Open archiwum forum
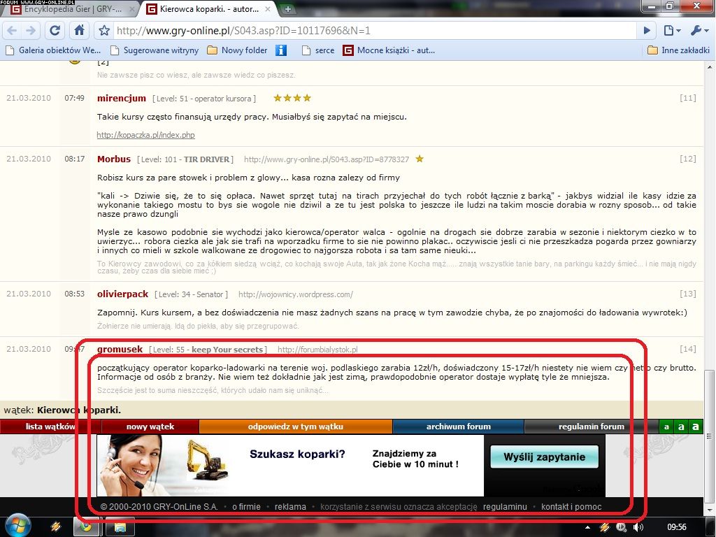 [459, 427]
